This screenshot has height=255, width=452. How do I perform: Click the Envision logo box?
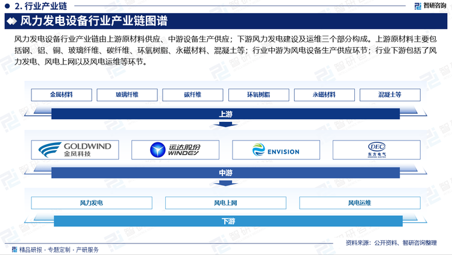click(276, 150)
